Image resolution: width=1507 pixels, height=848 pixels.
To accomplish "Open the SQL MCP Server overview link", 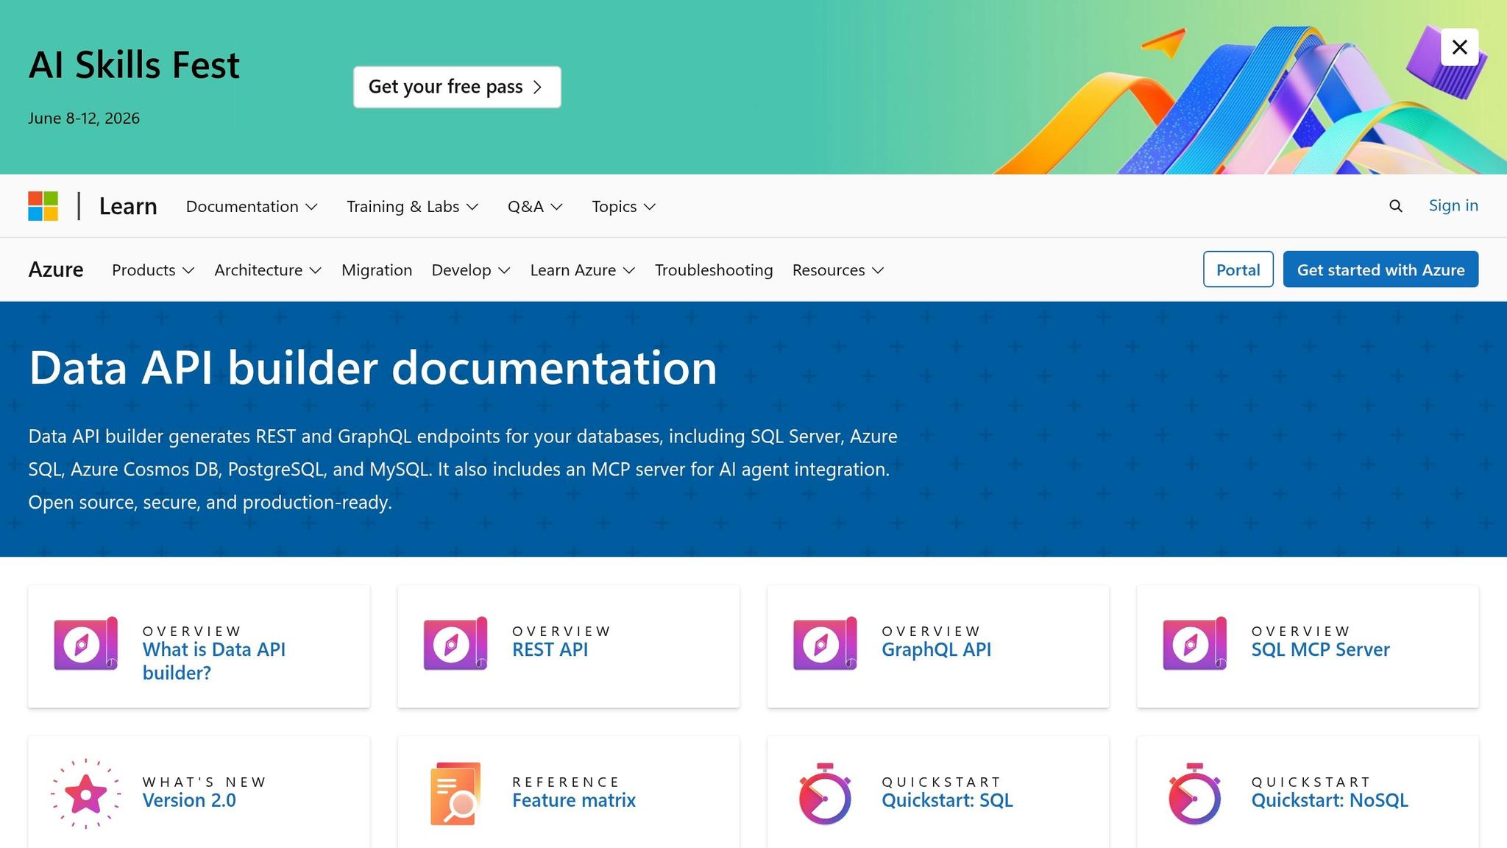I will [x=1320, y=649].
